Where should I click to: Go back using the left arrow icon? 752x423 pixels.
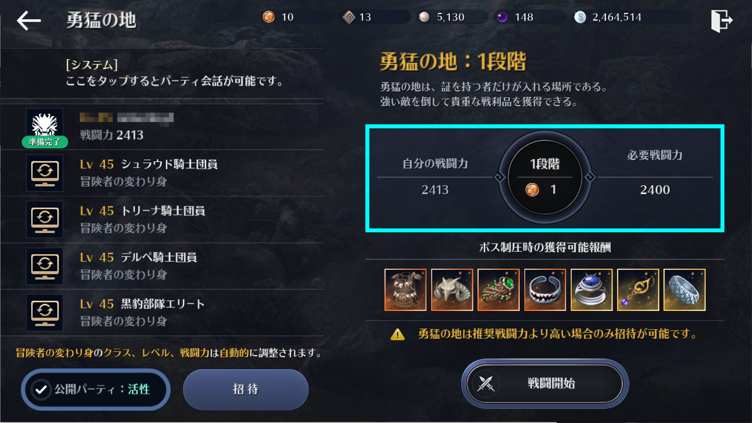point(28,21)
